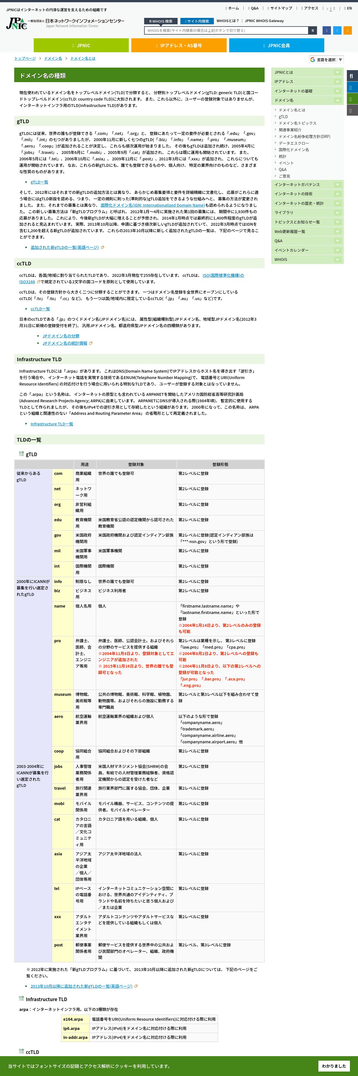Click the WHOIS search input field

coord(226,30)
